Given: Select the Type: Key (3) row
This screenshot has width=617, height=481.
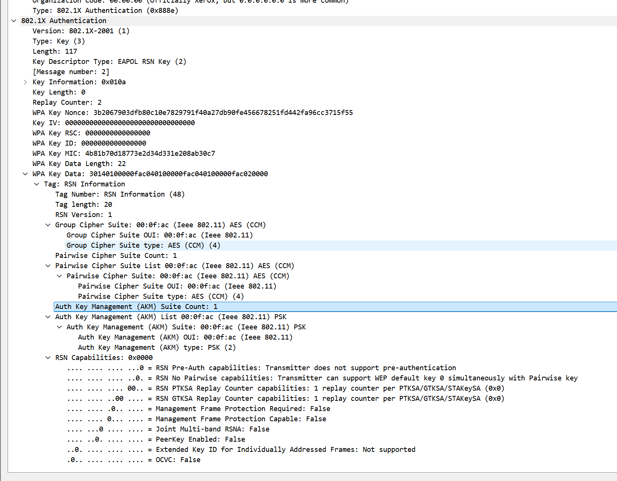Looking at the screenshot, I should coord(59,41).
